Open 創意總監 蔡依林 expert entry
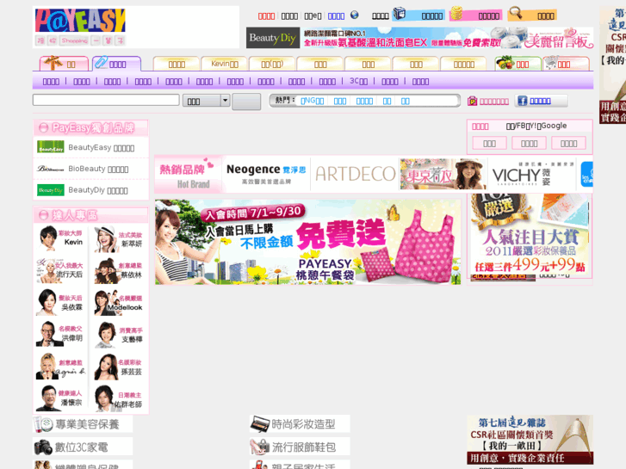The image size is (626, 469). coord(119,270)
